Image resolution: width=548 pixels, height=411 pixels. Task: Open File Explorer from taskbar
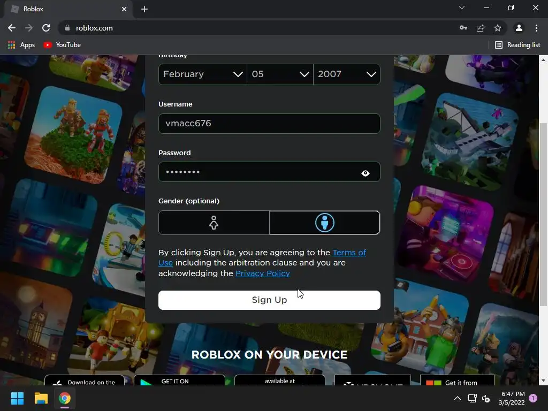41,398
